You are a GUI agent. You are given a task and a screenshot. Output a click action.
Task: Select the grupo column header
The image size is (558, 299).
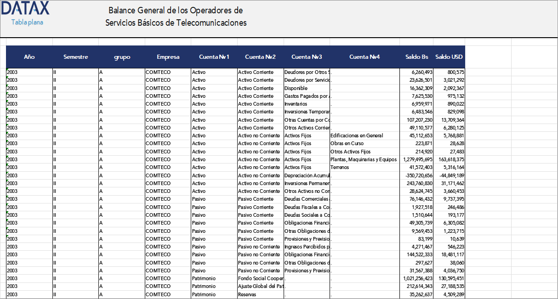(x=122, y=57)
